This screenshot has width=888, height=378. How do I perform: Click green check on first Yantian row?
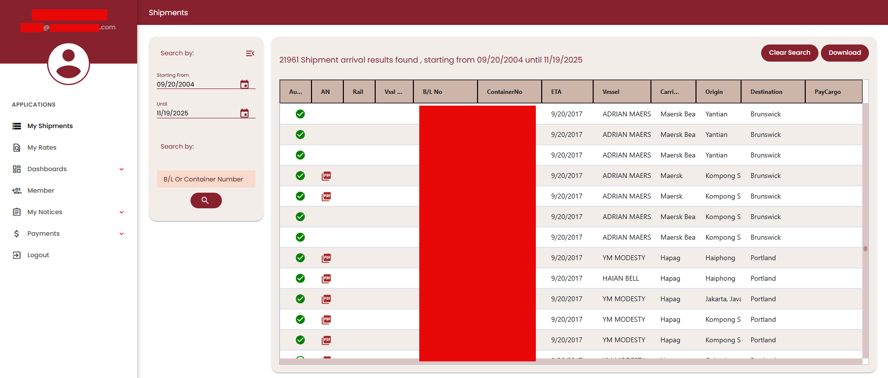pos(300,114)
